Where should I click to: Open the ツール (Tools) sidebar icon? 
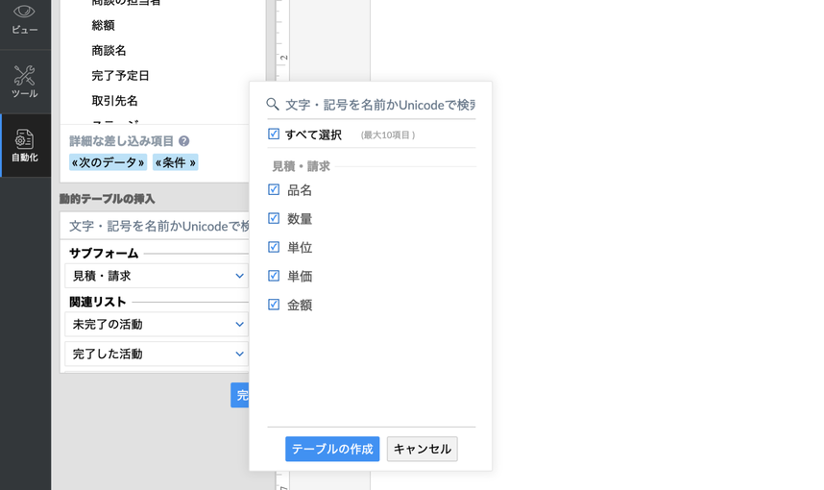pyautogui.click(x=25, y=82)
